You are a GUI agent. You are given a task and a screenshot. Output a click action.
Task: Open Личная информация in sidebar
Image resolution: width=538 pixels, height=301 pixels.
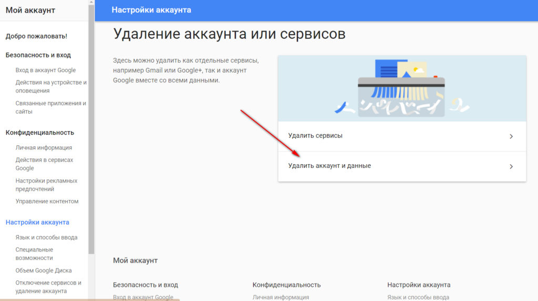point(44,148)
